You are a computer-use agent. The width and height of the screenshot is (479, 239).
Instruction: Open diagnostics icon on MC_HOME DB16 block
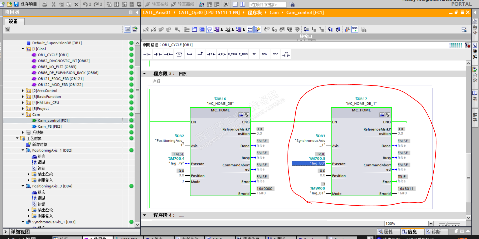[246, 115]
